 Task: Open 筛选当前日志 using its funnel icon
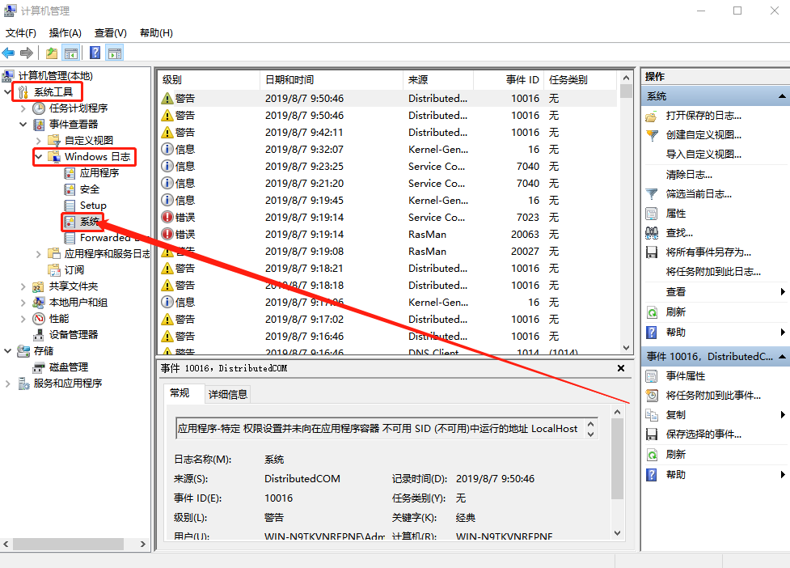(653, 193)
